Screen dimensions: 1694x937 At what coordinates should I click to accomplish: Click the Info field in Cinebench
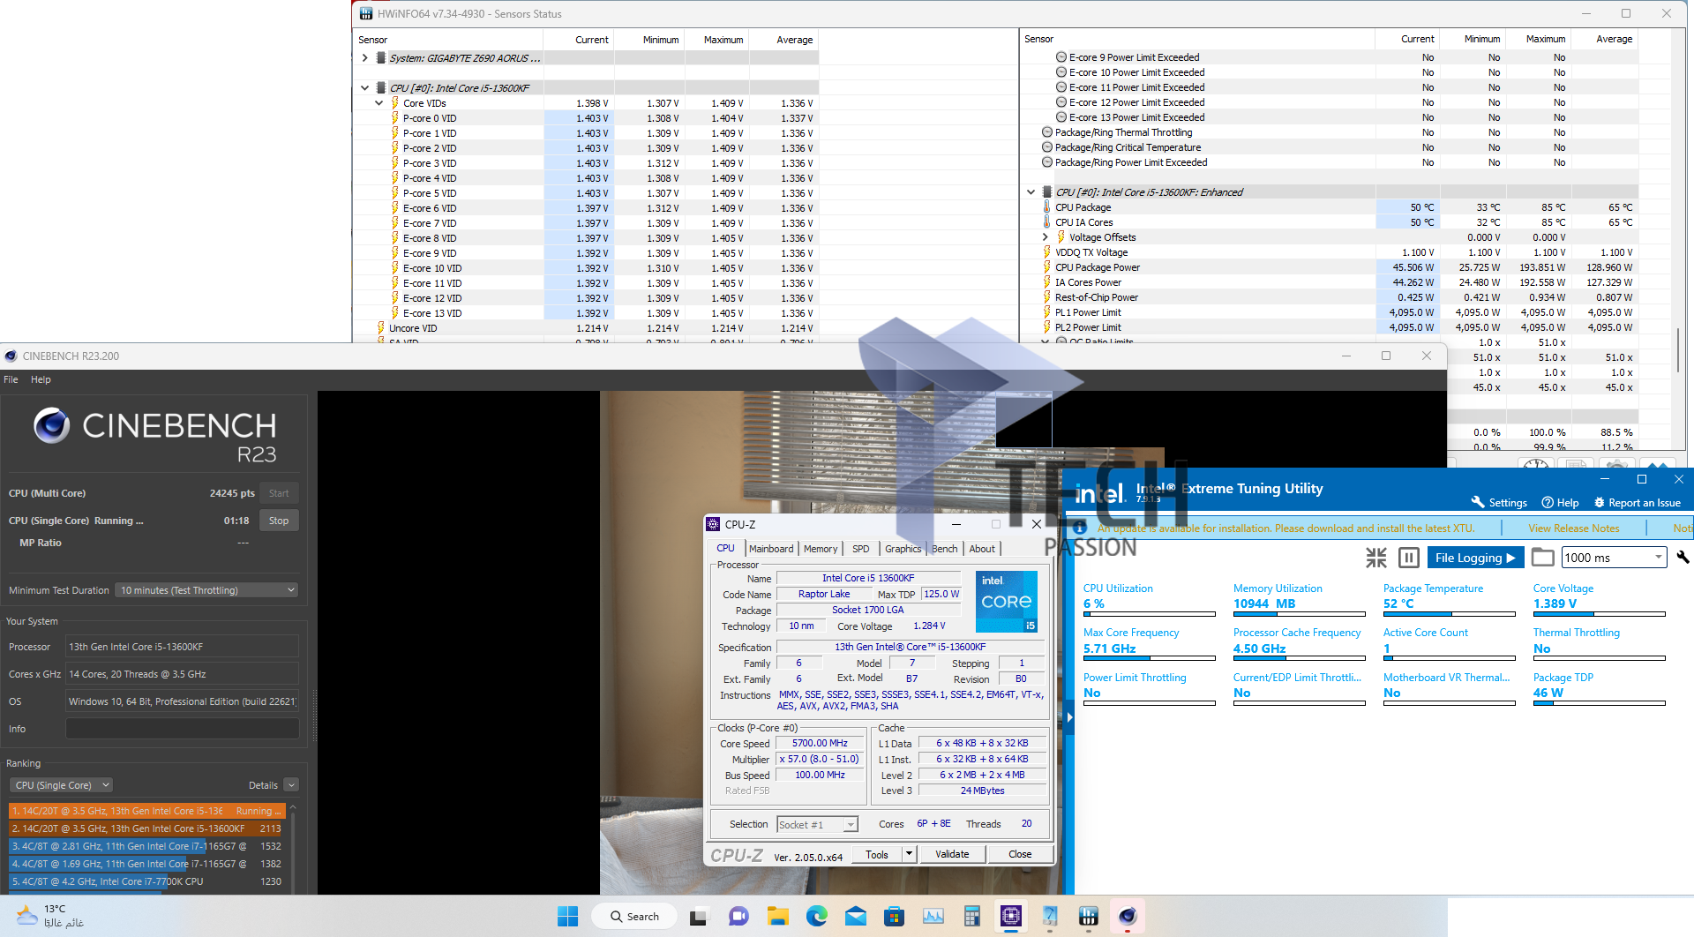(182, 729)
